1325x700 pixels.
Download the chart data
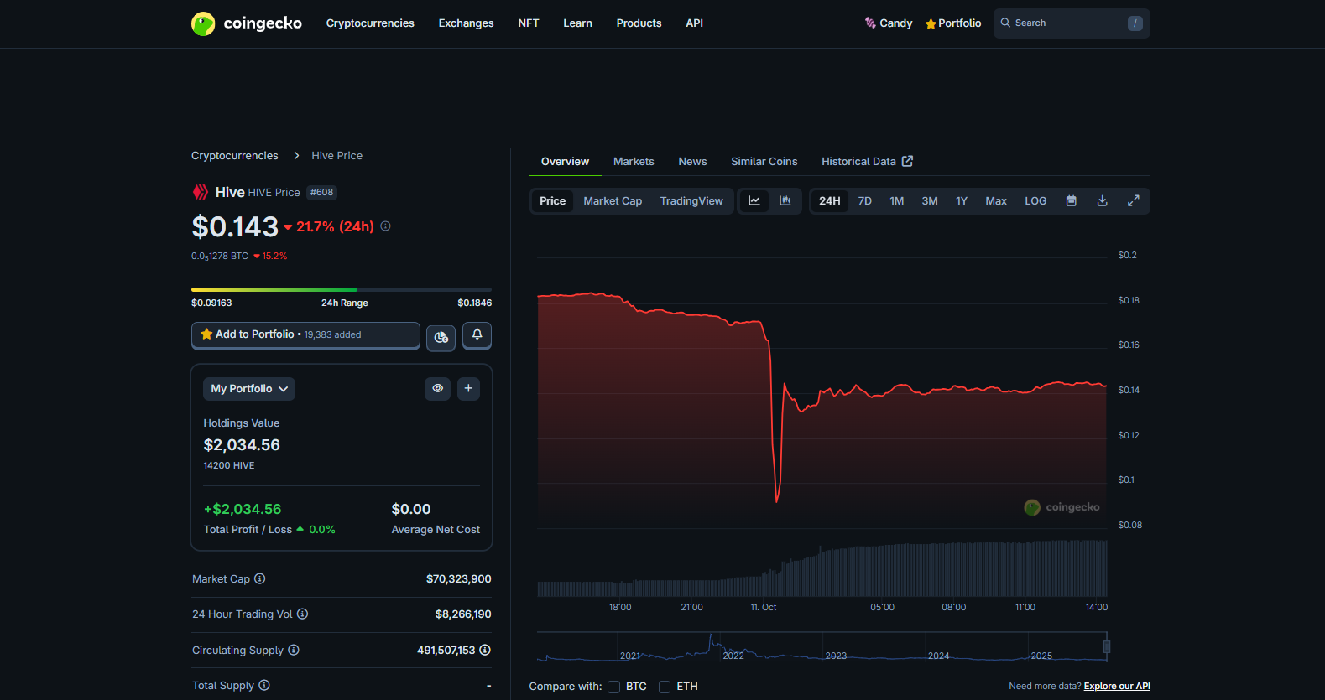point(1102,201)
